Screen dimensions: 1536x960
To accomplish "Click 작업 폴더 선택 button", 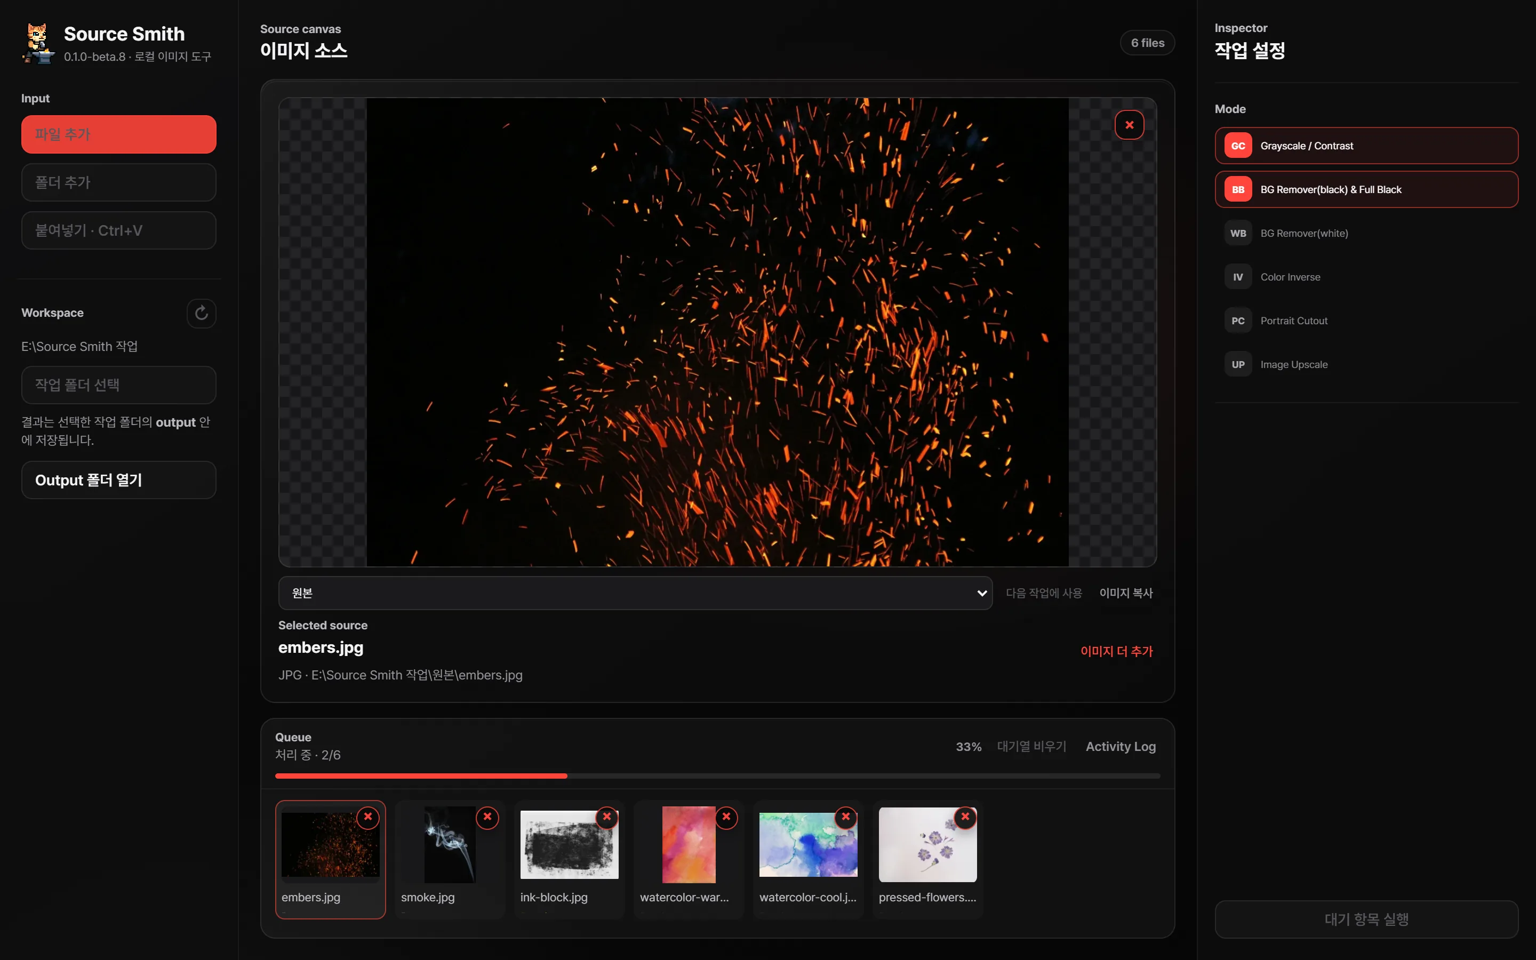I will (119, 386).
